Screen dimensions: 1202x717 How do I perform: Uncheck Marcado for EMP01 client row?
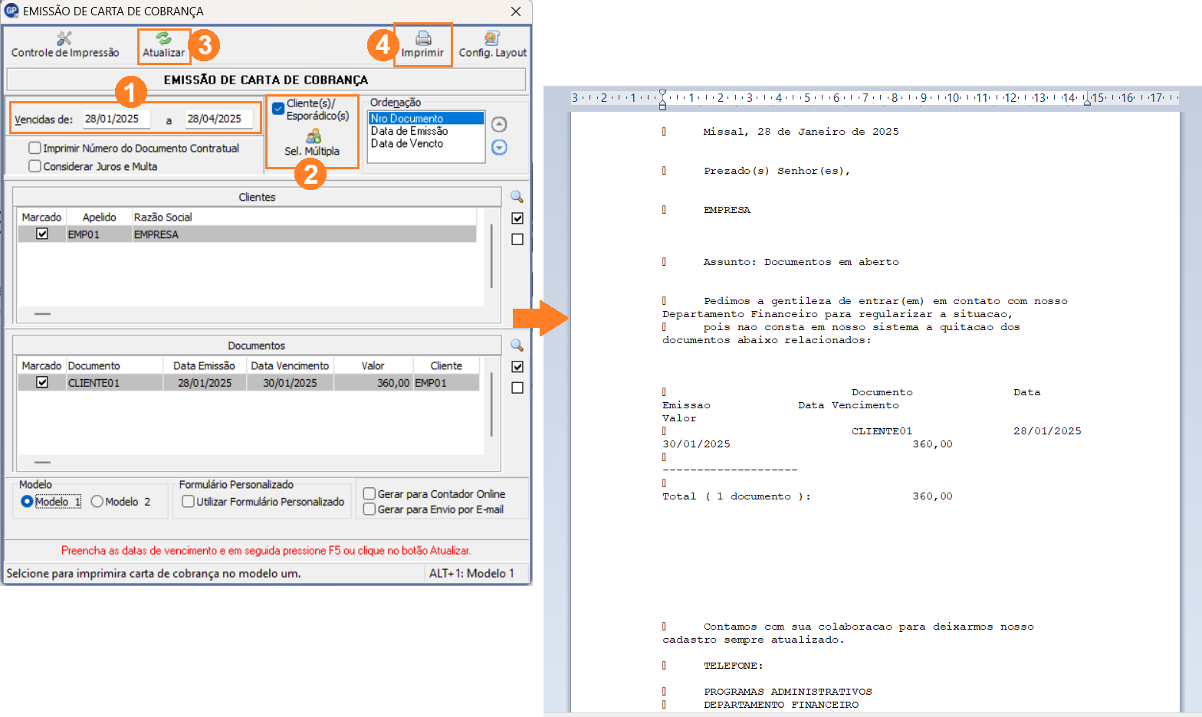click(42, 234)
